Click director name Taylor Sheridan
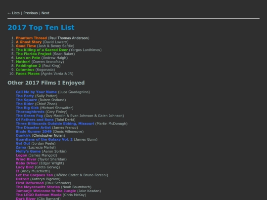 (52, 160)
